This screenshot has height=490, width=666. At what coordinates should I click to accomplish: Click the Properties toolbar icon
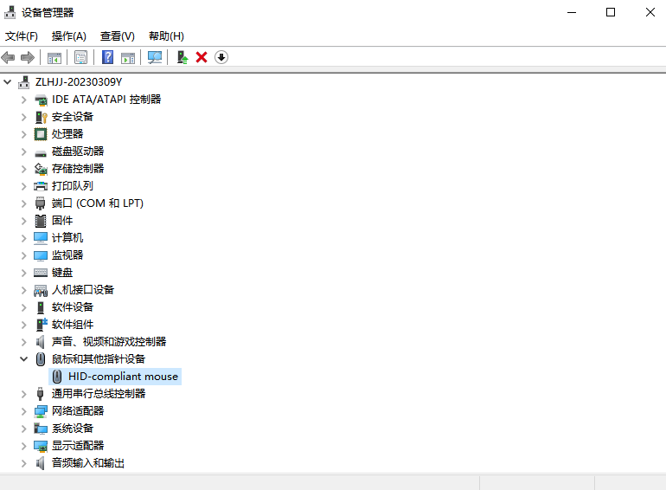click(80, 57)
